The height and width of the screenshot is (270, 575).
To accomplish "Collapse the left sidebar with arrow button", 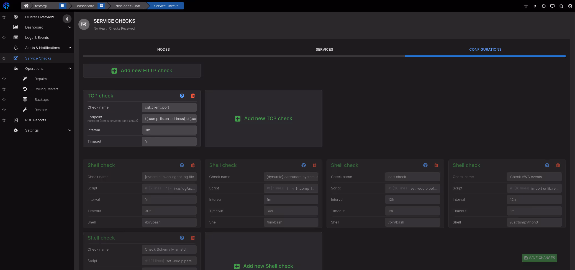I will 67,19.
